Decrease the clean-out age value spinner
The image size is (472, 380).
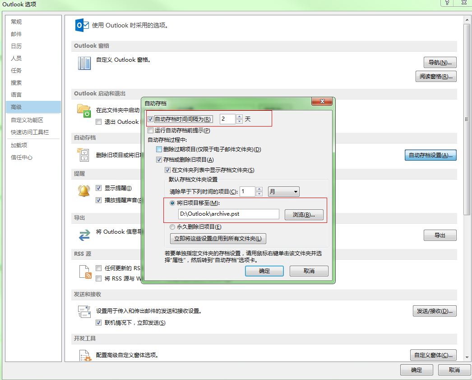coord(259,194)
